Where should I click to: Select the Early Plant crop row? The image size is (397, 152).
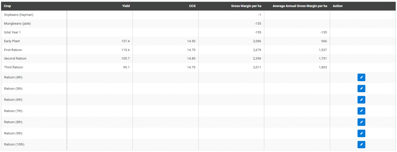pos(12,41)
